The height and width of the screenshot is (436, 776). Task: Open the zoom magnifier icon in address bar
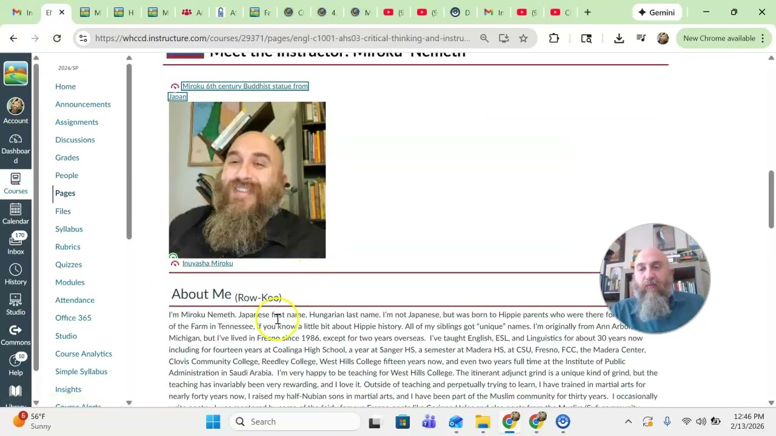coord(484,38)
